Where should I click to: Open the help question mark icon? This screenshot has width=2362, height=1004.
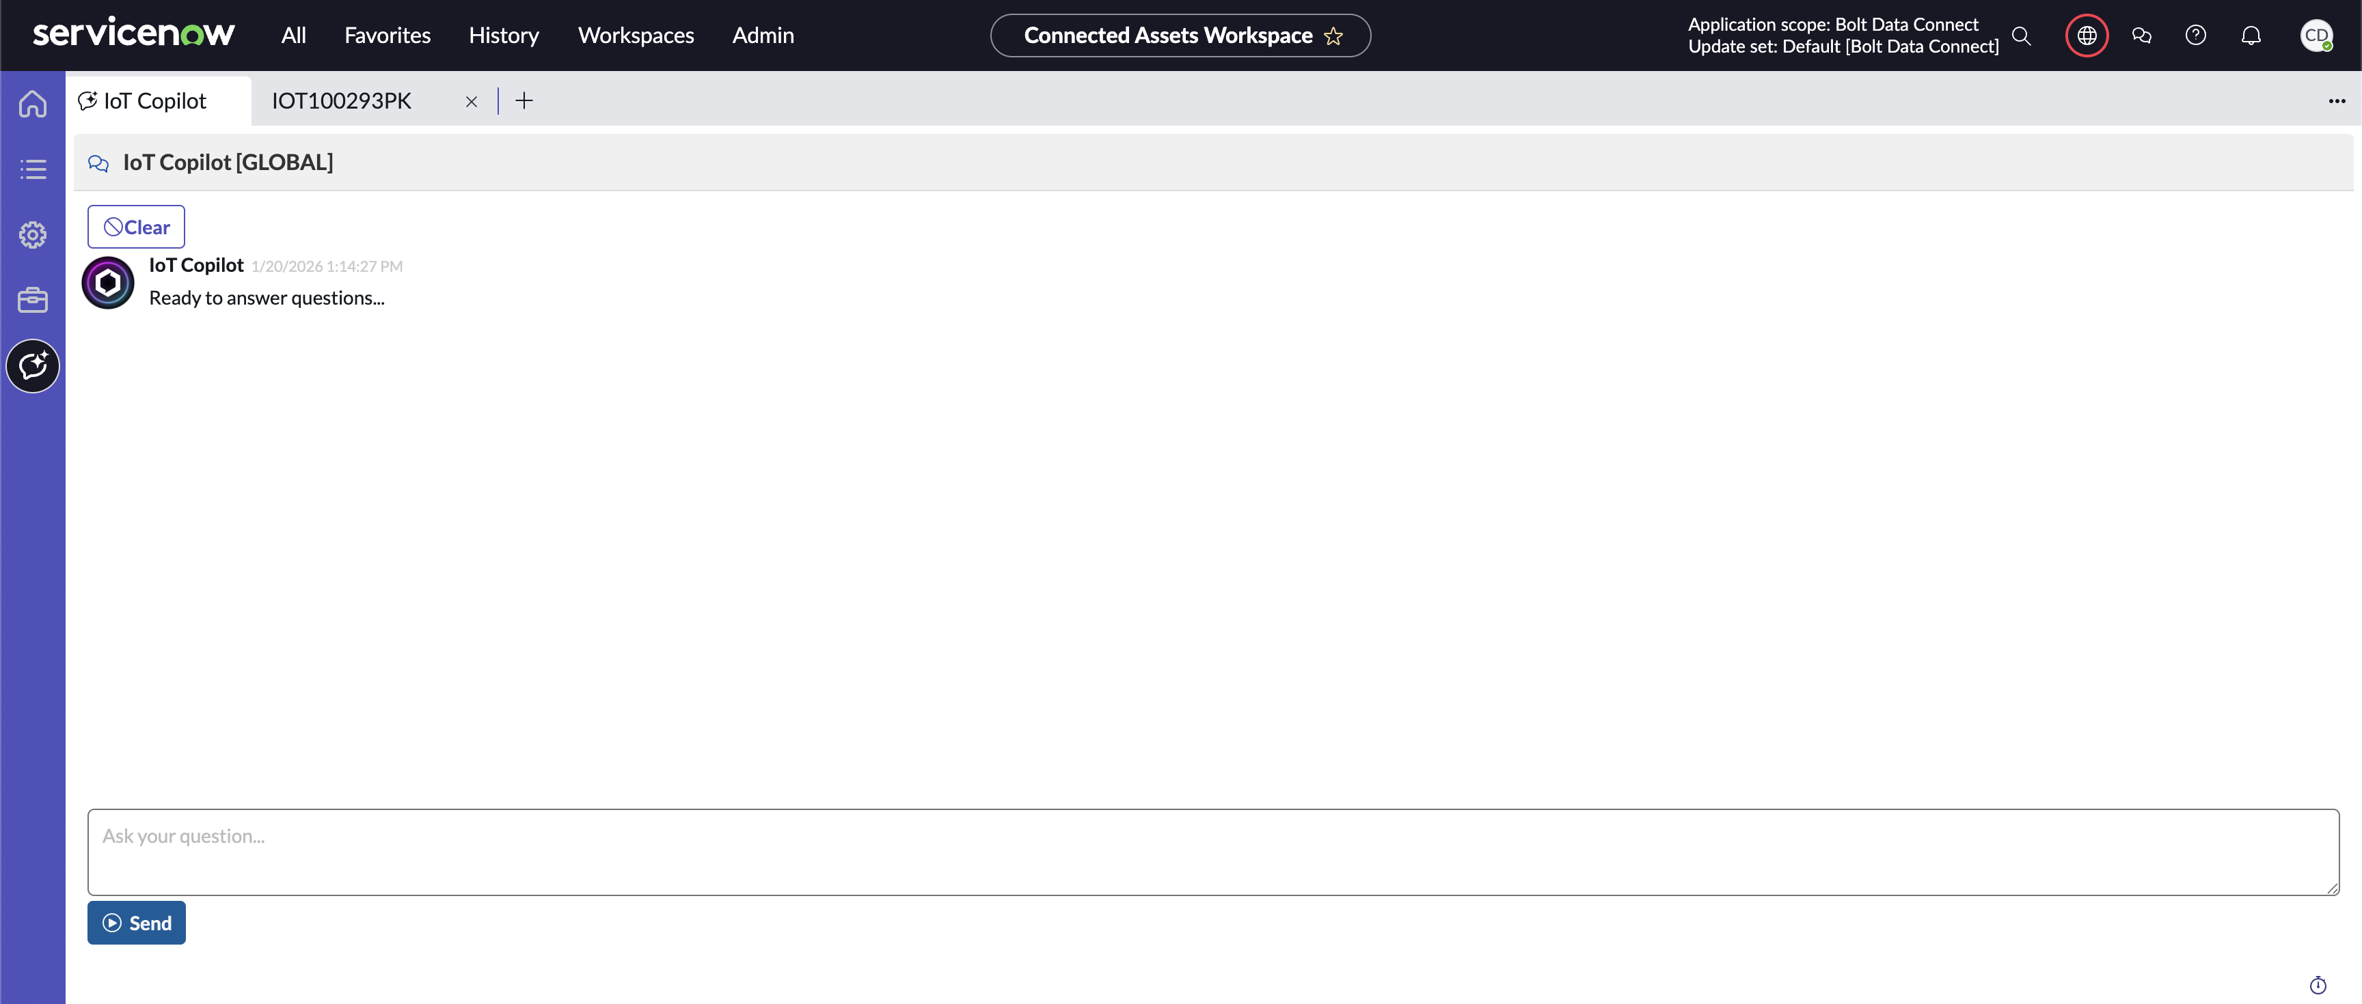(2195, 35)
